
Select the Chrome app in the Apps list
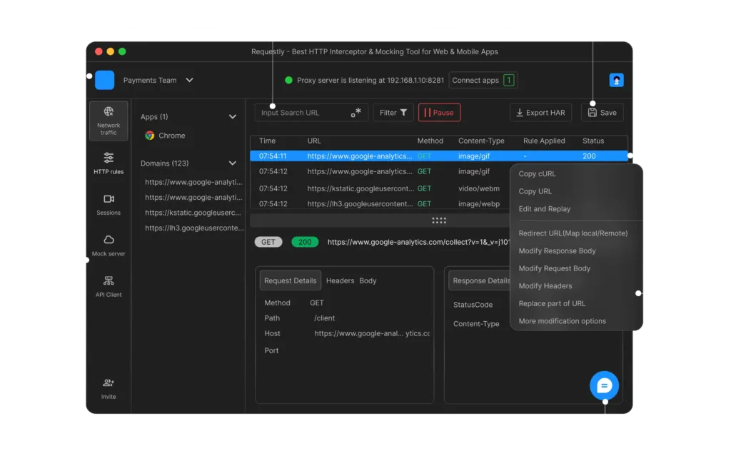coord(165,136)
